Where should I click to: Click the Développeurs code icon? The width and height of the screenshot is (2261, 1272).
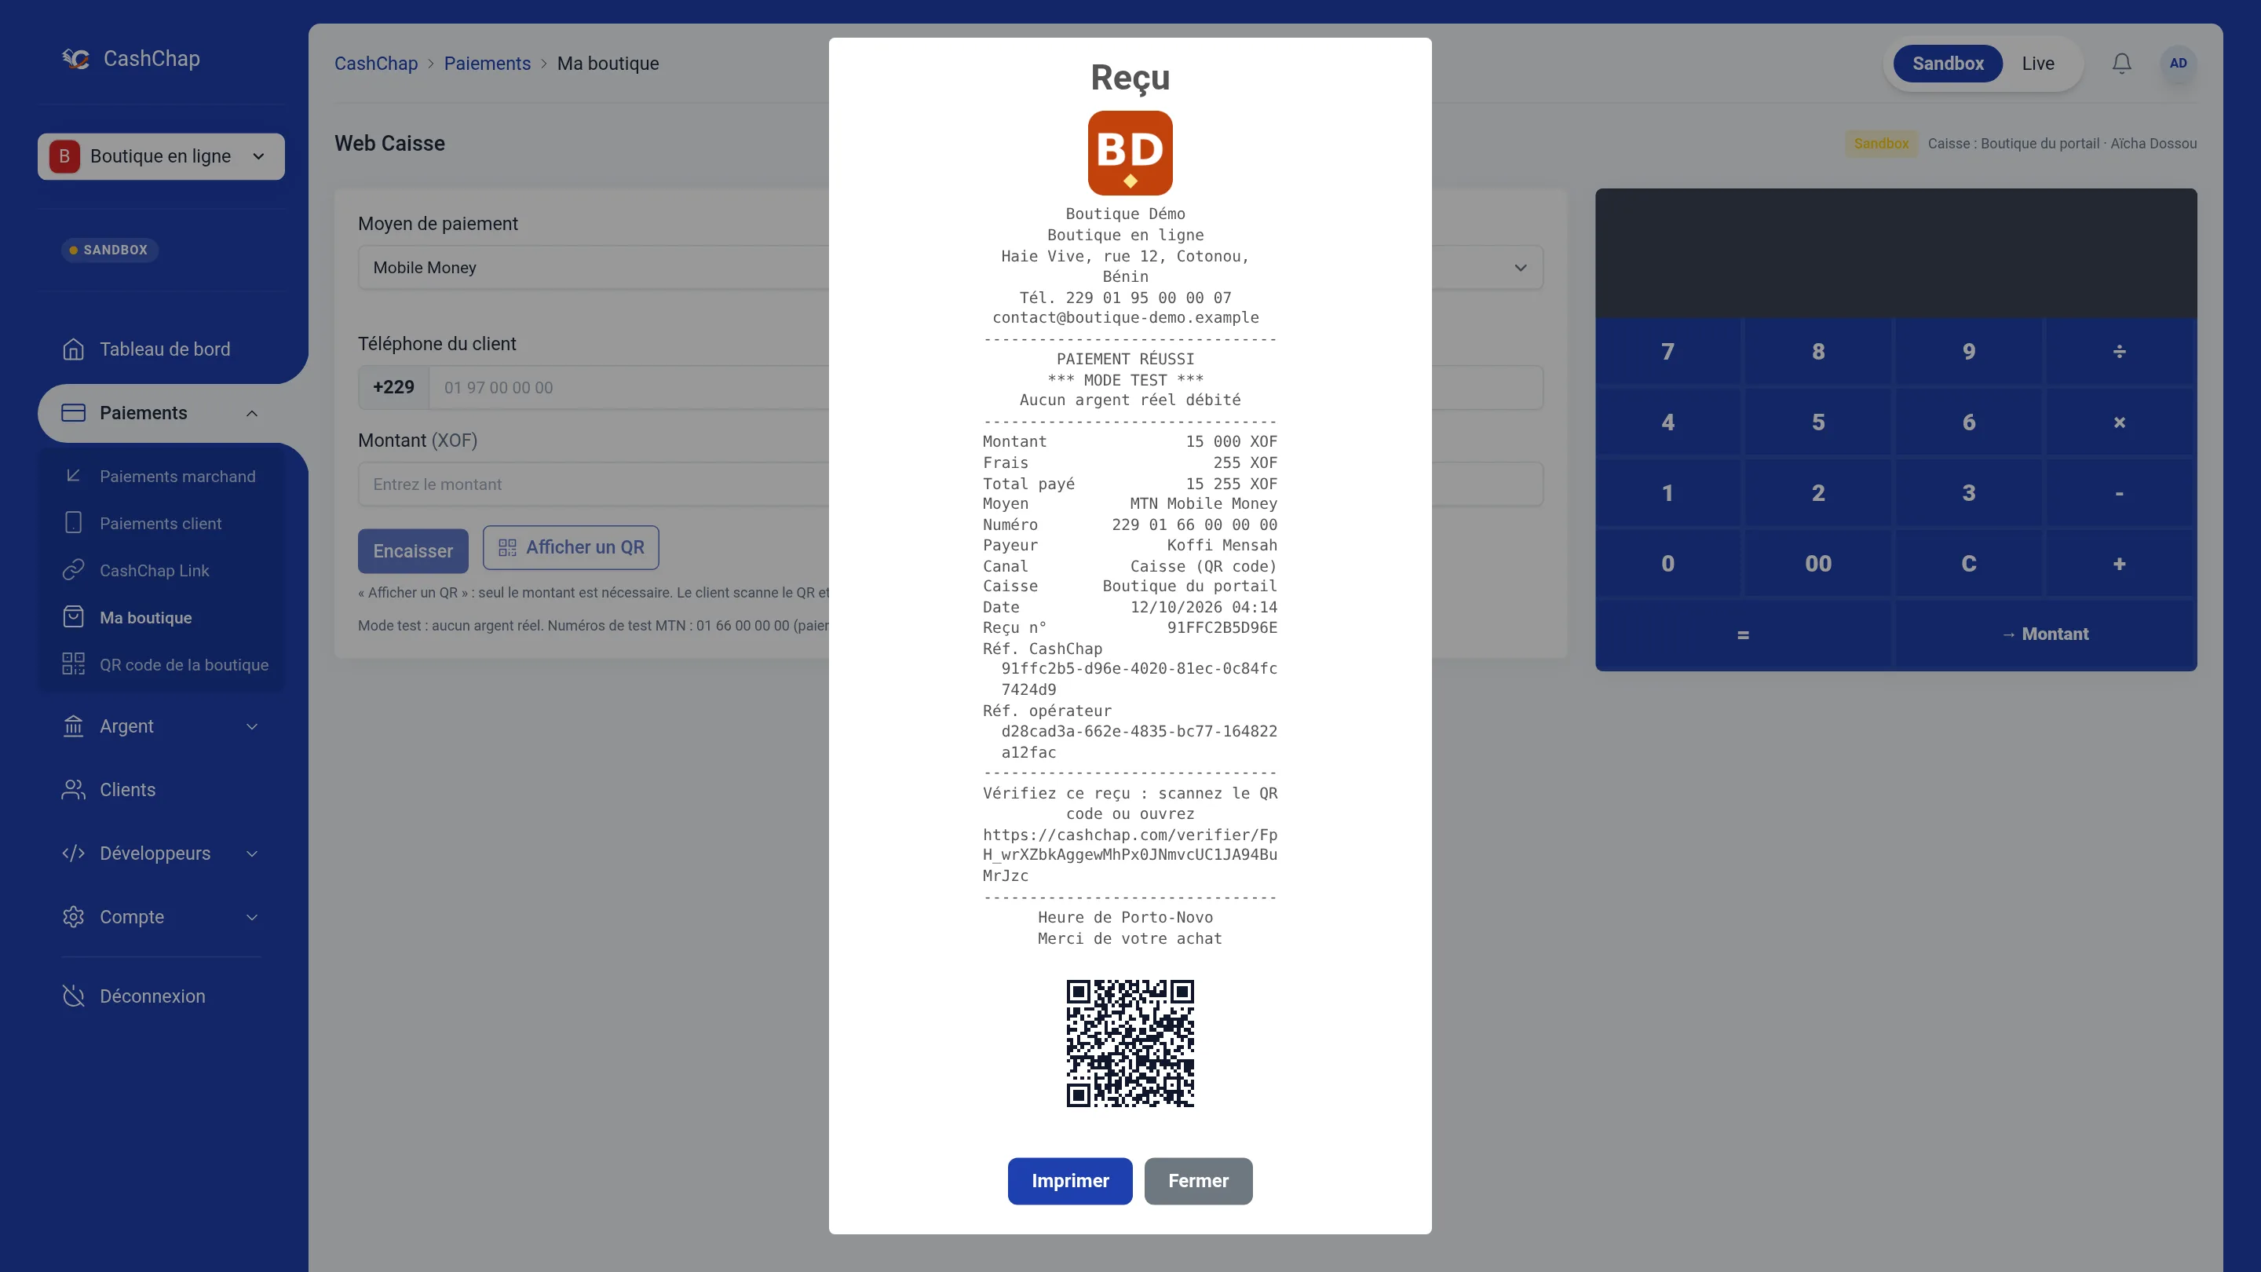pyautogui.click(x=74, y=853)
